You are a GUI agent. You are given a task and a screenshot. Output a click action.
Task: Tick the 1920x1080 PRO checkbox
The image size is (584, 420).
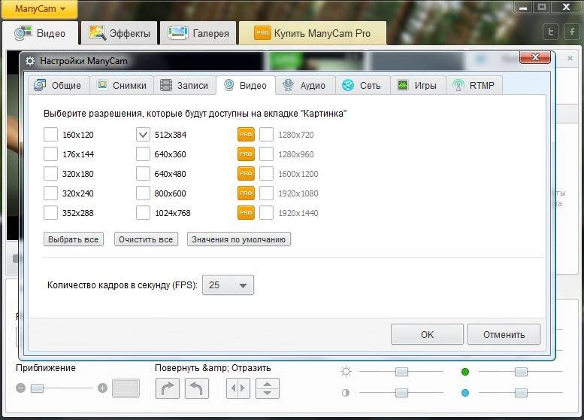tap(266, 193)
